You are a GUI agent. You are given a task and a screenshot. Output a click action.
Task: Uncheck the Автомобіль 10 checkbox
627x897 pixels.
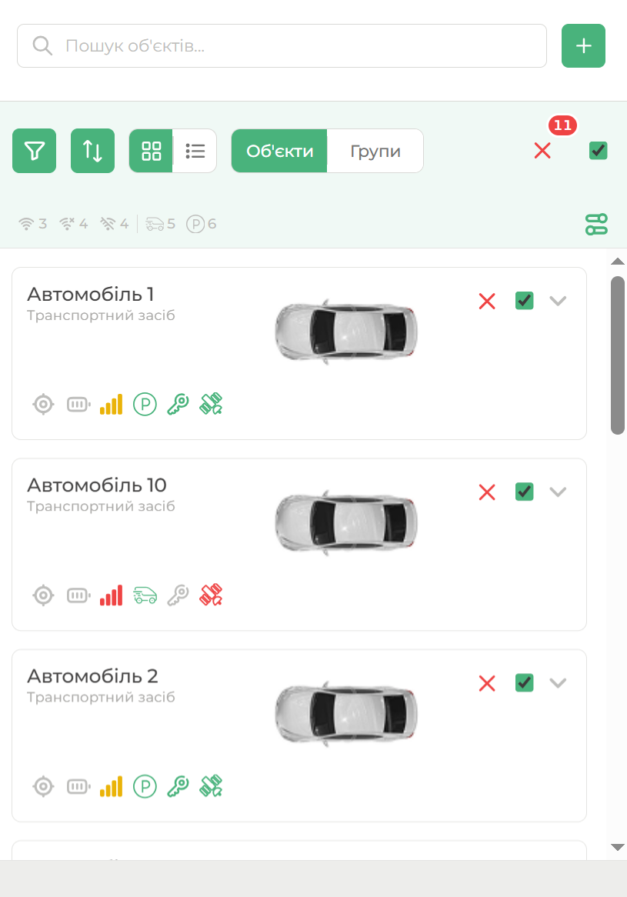(524, 492)
